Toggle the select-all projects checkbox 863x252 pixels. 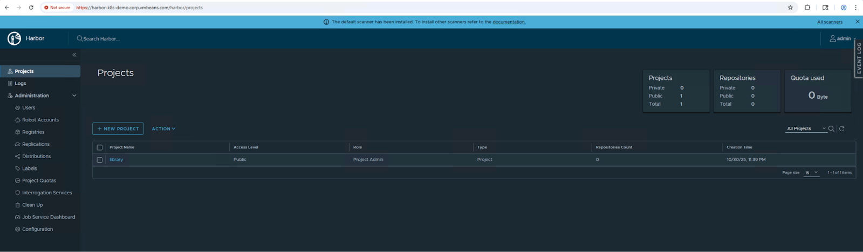click(99, 147)
